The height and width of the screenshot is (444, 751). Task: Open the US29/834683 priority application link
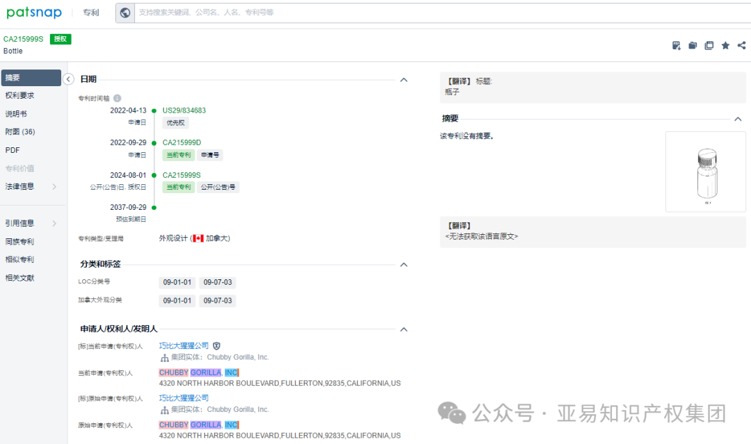[x=184, y=110]
